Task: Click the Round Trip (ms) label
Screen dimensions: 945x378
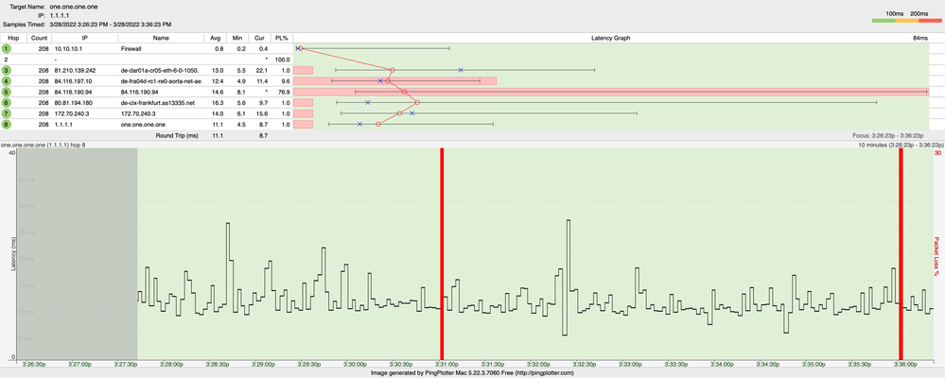Action: point(177,136)
